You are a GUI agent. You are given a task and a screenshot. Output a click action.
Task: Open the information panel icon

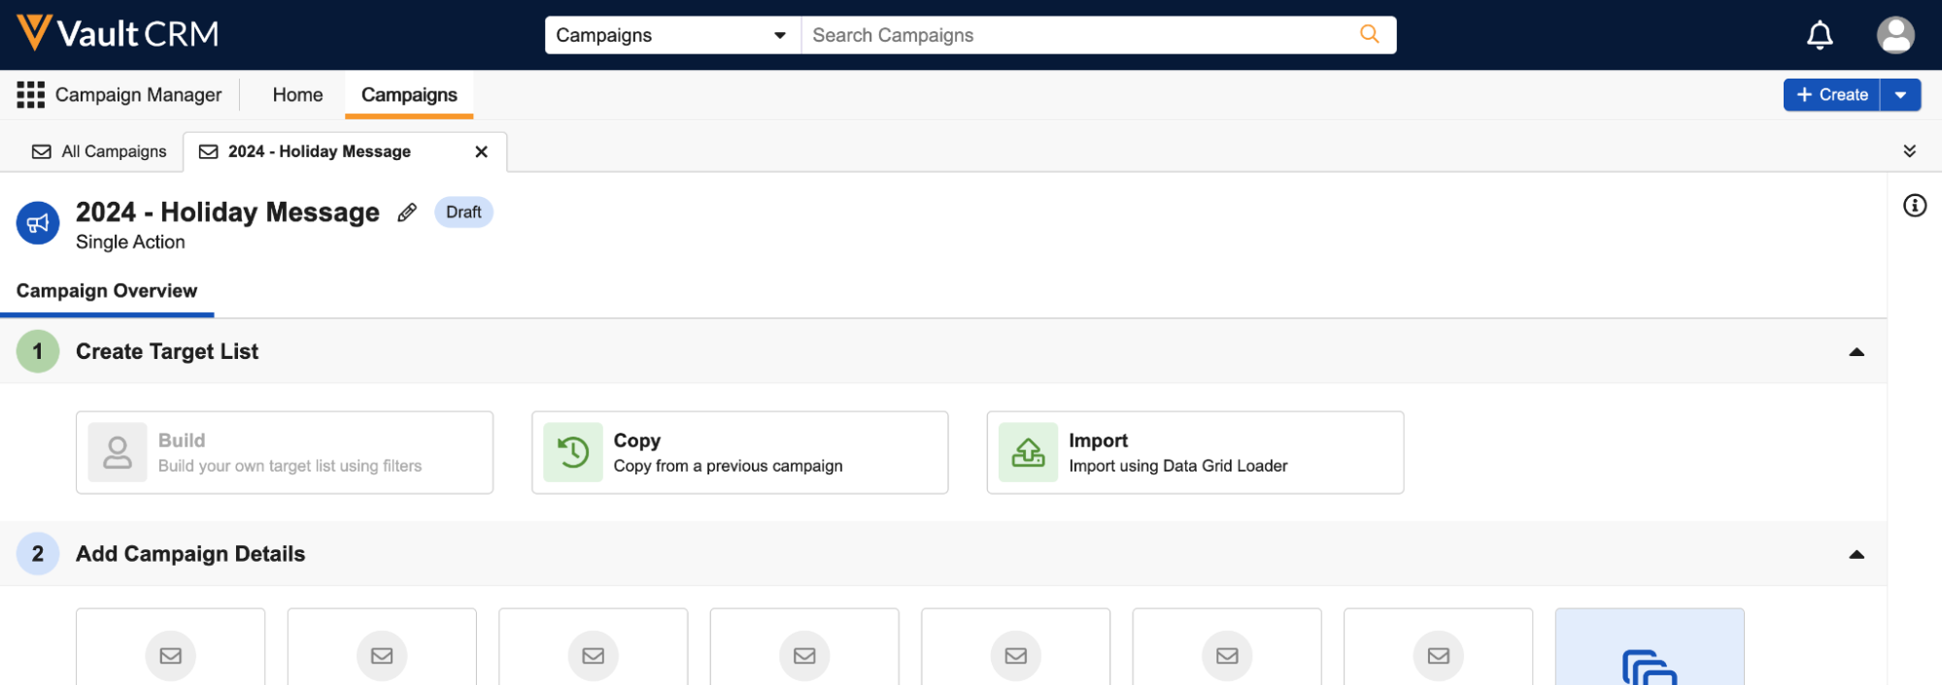click(x=1914, y=206)
